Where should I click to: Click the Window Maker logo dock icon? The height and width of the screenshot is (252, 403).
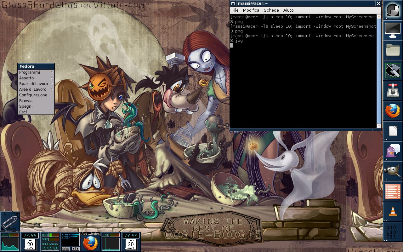pos(393,10)
